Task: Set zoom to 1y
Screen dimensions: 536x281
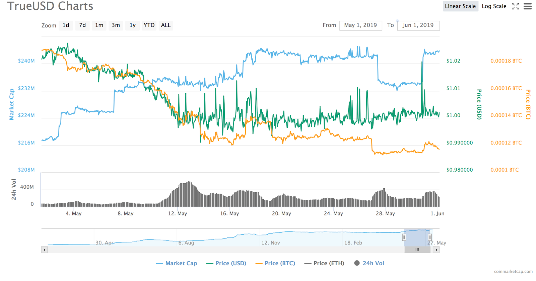Action: (x=133, y=25)
